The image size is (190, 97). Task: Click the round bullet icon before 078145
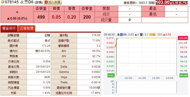click(2, 2)
